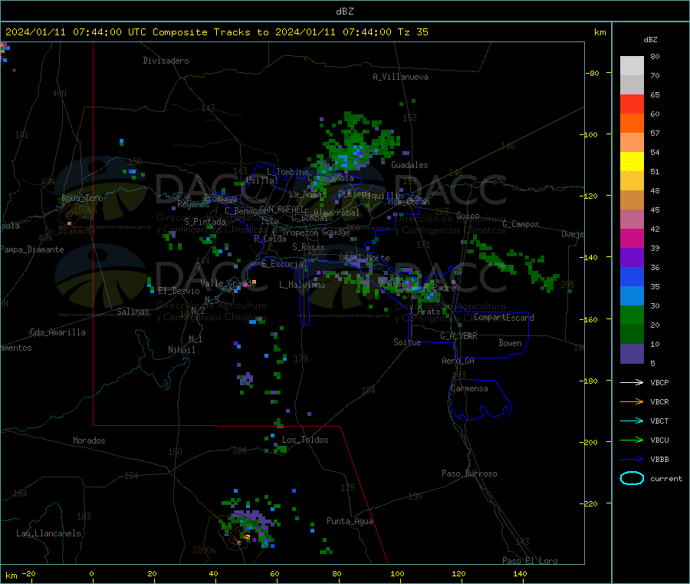
Task: Click the El_Desvio place label
Action: point(179,291)
